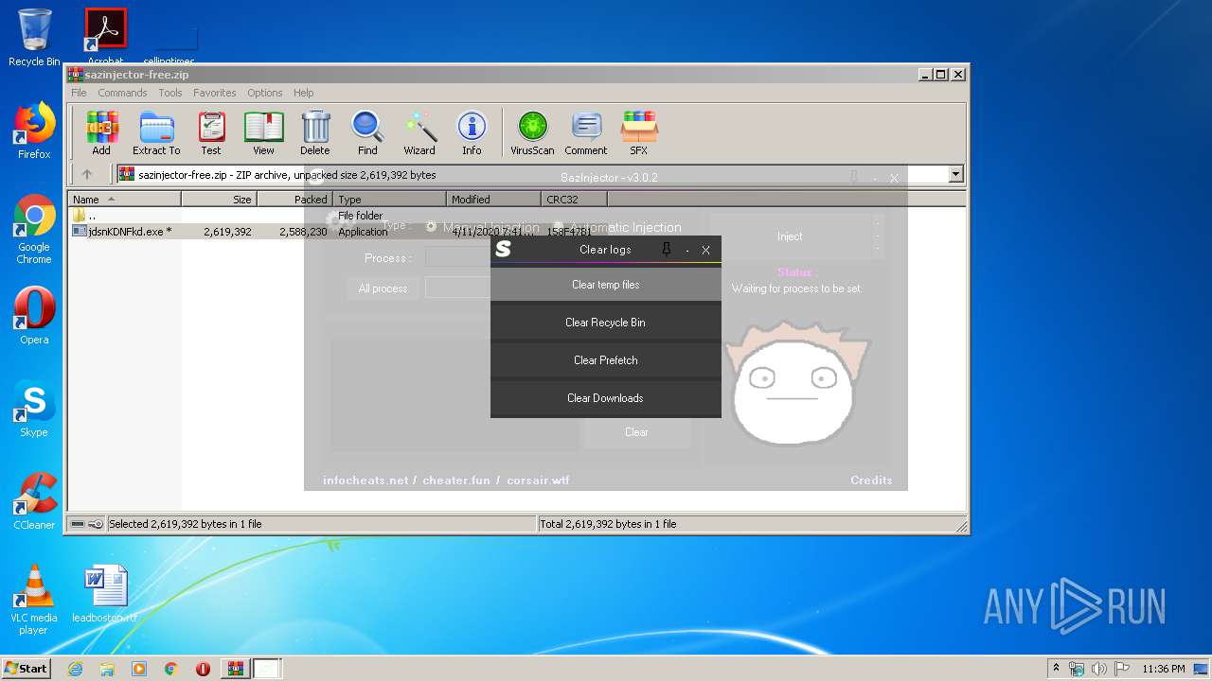The image size is (1212, 681).
Task: Click the Add toolbar icon in WinRAR
Action: pyautogui.click(x=101, y=133)
